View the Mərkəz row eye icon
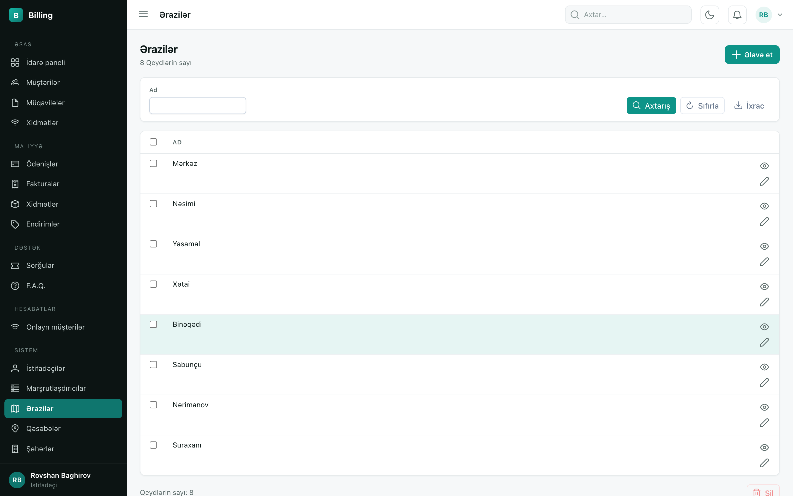This screenshot has height=496, width=793. click(x=764, y=166)
